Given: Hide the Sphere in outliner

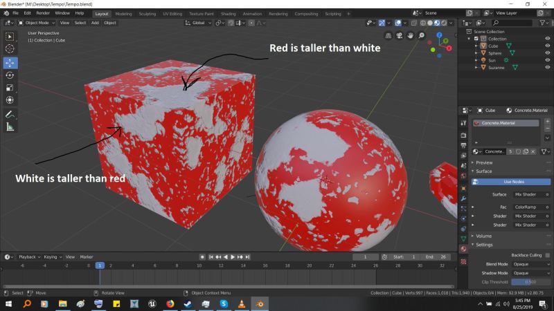Looking at the screenshot, I should click(x=547, y=53).
